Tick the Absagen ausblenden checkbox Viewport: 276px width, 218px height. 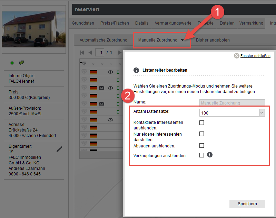202,146
